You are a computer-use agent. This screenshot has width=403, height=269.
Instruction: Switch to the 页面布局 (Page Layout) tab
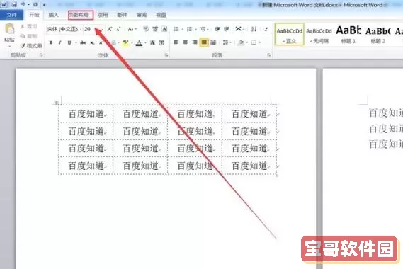[x=81, y=15]
